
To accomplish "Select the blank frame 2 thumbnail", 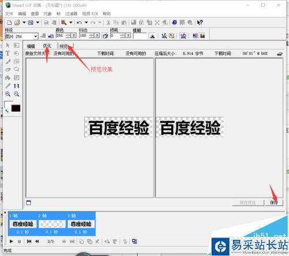I will pyautogui.click(x=52, y=224).
